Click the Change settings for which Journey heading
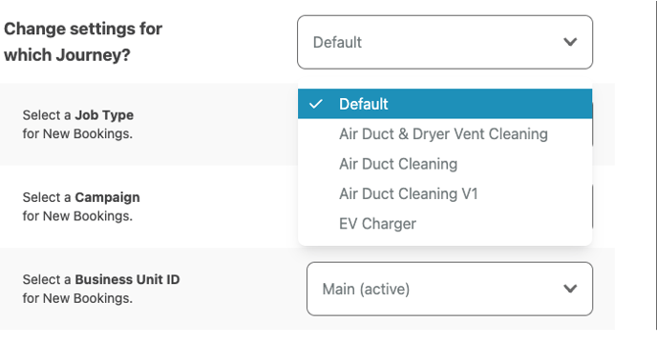 [x=83, y=42]
